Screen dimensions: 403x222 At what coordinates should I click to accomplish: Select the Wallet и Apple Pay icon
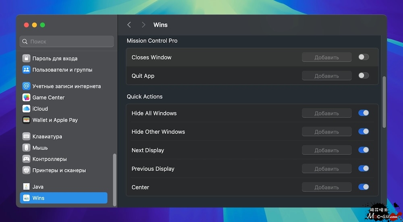26,120
